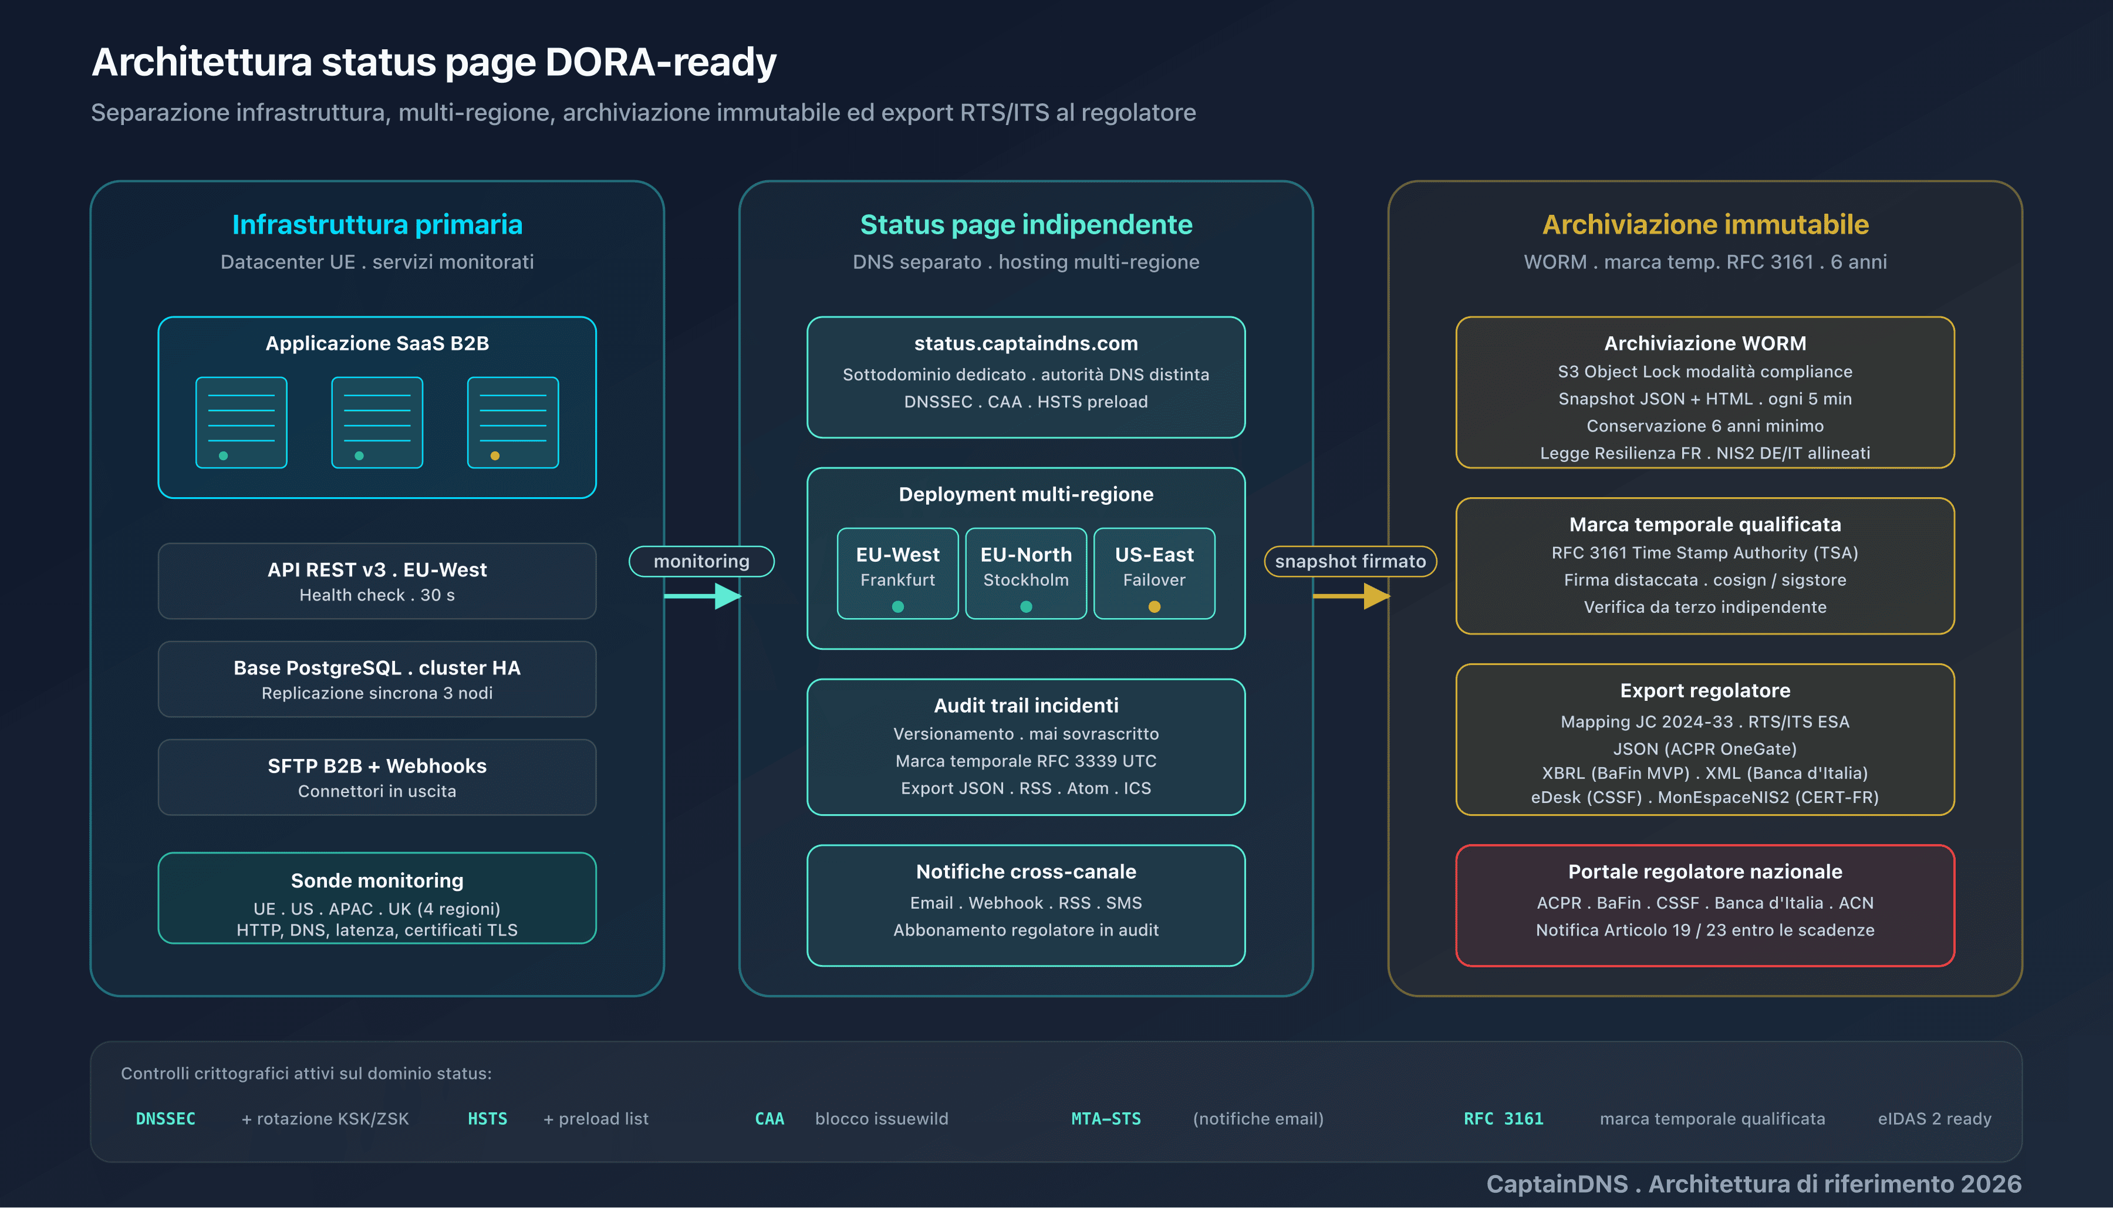Open the Portale regolatore nazionale card
The image size is (2113, 1208).
point(1706,905)
